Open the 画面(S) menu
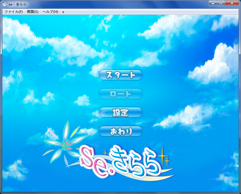Viewport: 241px width, 194px height. pos(32,12)
